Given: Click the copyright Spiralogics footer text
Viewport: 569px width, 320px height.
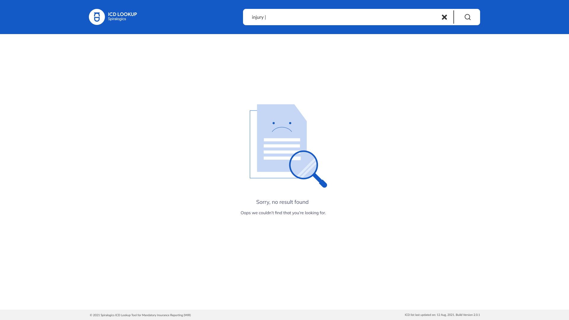Looking at the screenshot, I should click(140, 315).
